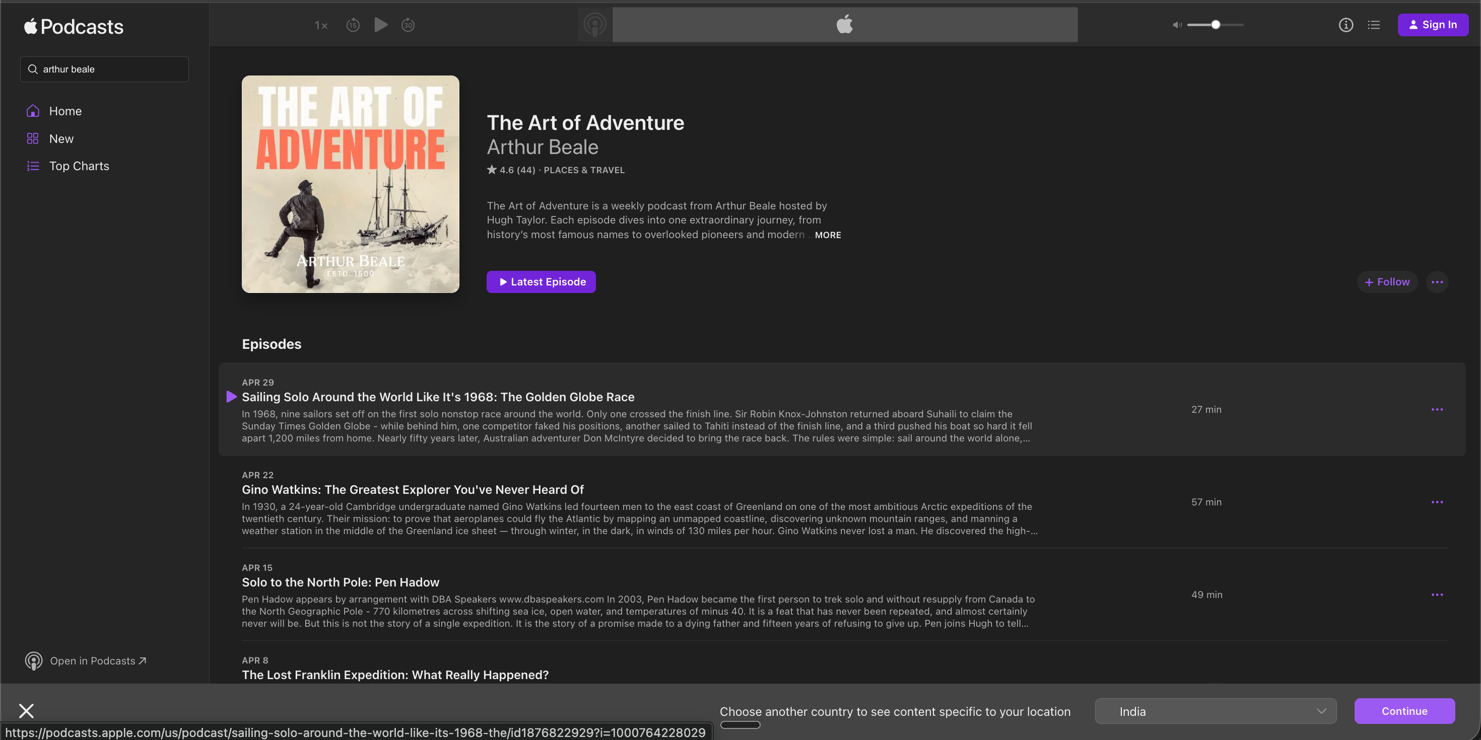This screenshot has height=740, width=1481.
Task: Click the Play button in player
Action: click(381, 25)
